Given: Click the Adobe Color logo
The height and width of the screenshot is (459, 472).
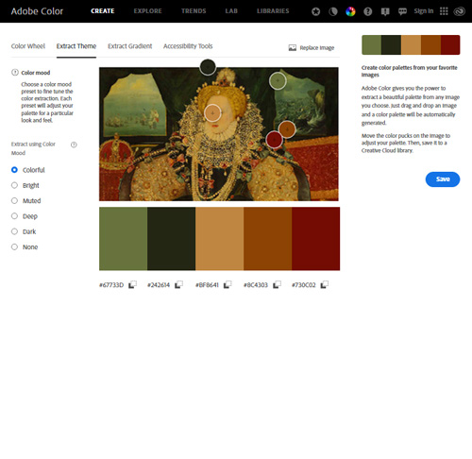Looking at the screenshot, I should click(37, 11).
